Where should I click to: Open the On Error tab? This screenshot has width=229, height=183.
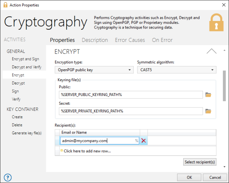[x=162, y=40]
